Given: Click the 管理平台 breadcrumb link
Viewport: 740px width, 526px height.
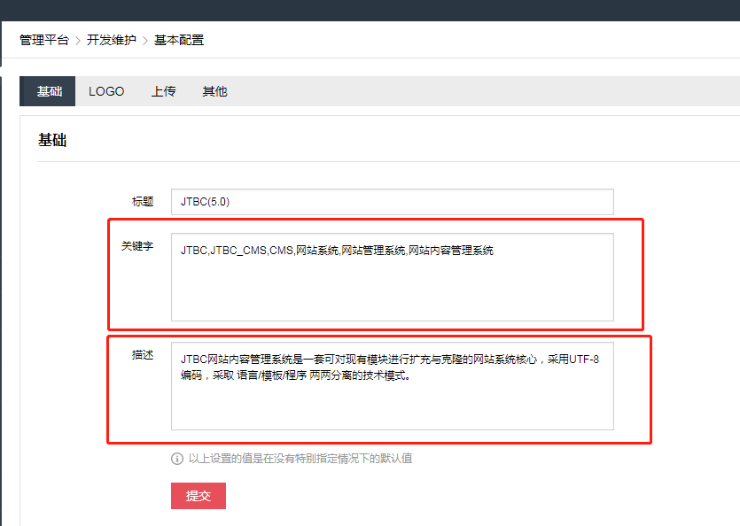Looking at the screenshot, I should (x=44, y=40).
